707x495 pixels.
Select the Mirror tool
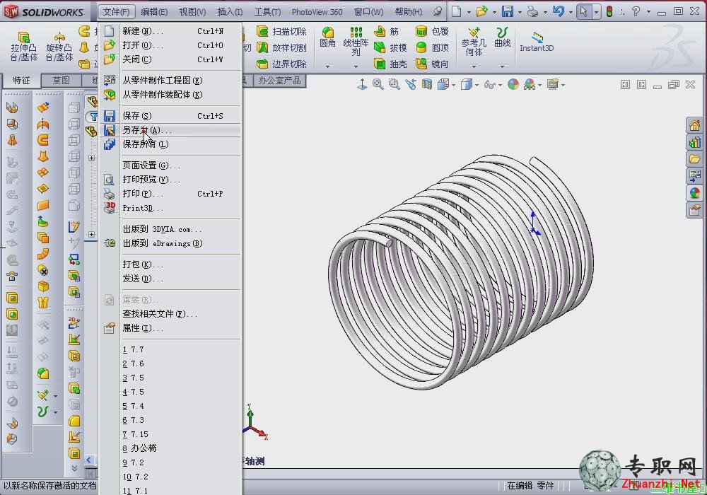pos(432,64)
